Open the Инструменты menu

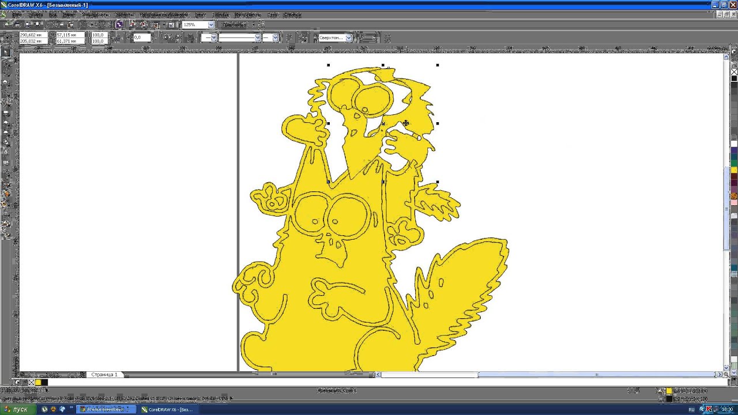click(247, 15)
